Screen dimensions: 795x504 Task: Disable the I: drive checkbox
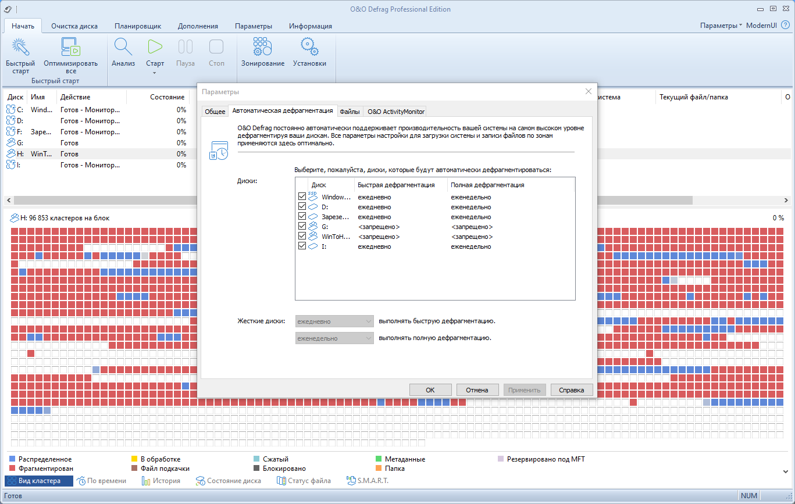[x=302, y=246]
